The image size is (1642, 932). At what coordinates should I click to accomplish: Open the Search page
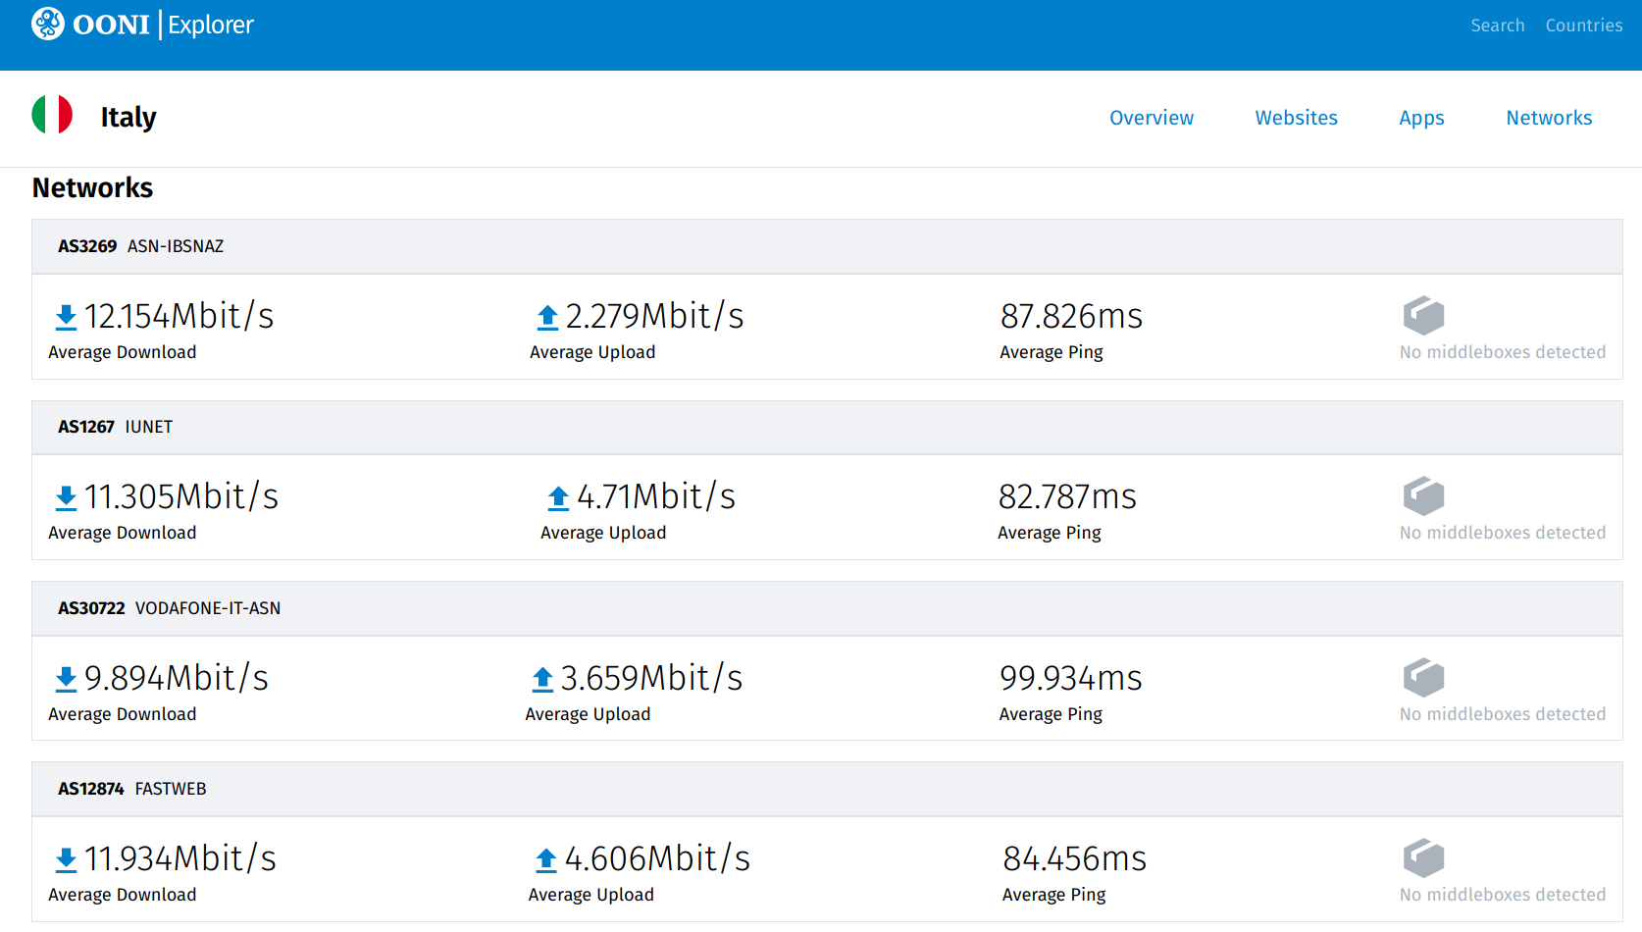(x=1498, y=25)
